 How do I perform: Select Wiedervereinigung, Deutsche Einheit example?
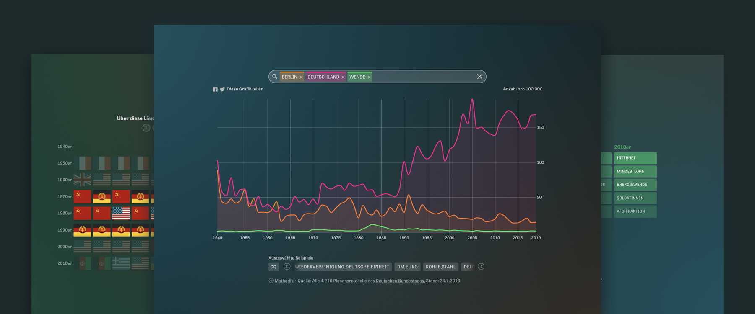[x=342, y=267]
